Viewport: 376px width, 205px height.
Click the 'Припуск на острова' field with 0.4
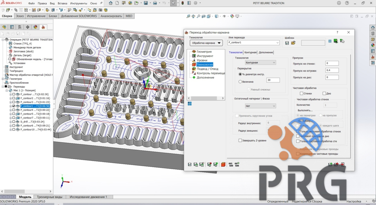332,70
